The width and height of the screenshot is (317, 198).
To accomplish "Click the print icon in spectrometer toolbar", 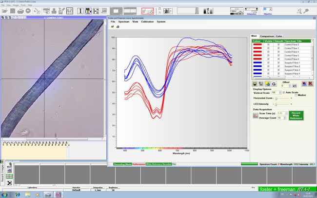I will click(x=117, y=27).
